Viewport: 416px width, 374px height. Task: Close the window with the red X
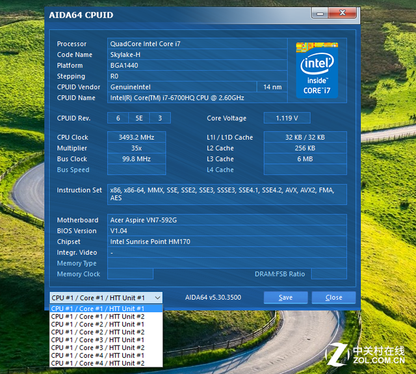coord(343,13)
